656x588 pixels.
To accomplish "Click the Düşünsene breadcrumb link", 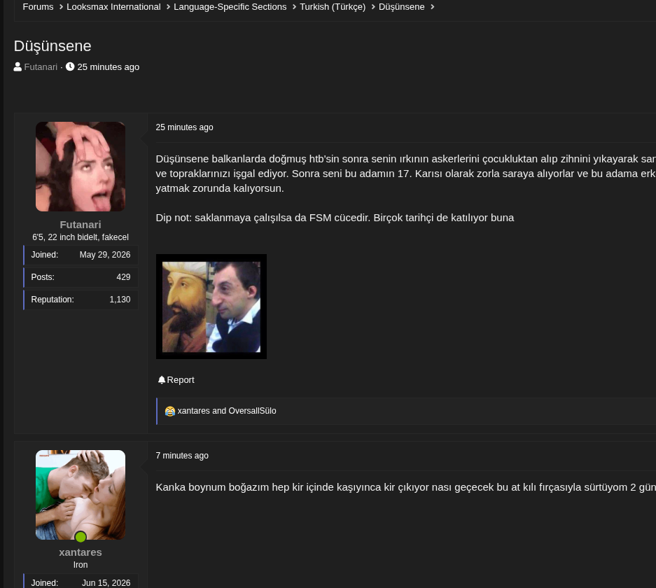I will click(x=401, y=7).
